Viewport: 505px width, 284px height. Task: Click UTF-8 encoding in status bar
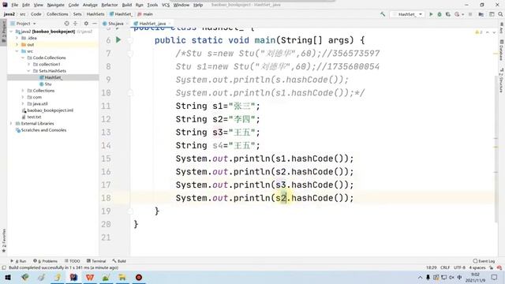click(459, 267)
